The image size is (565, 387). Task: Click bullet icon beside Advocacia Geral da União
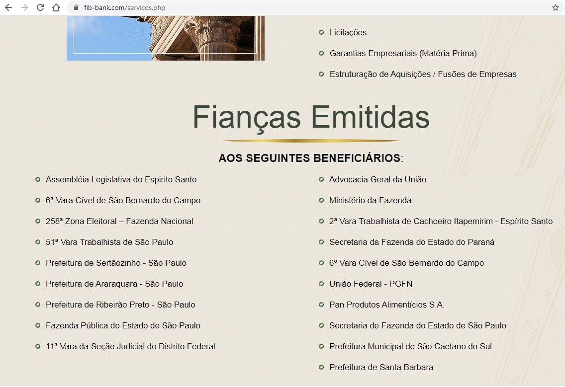(321, 179)
